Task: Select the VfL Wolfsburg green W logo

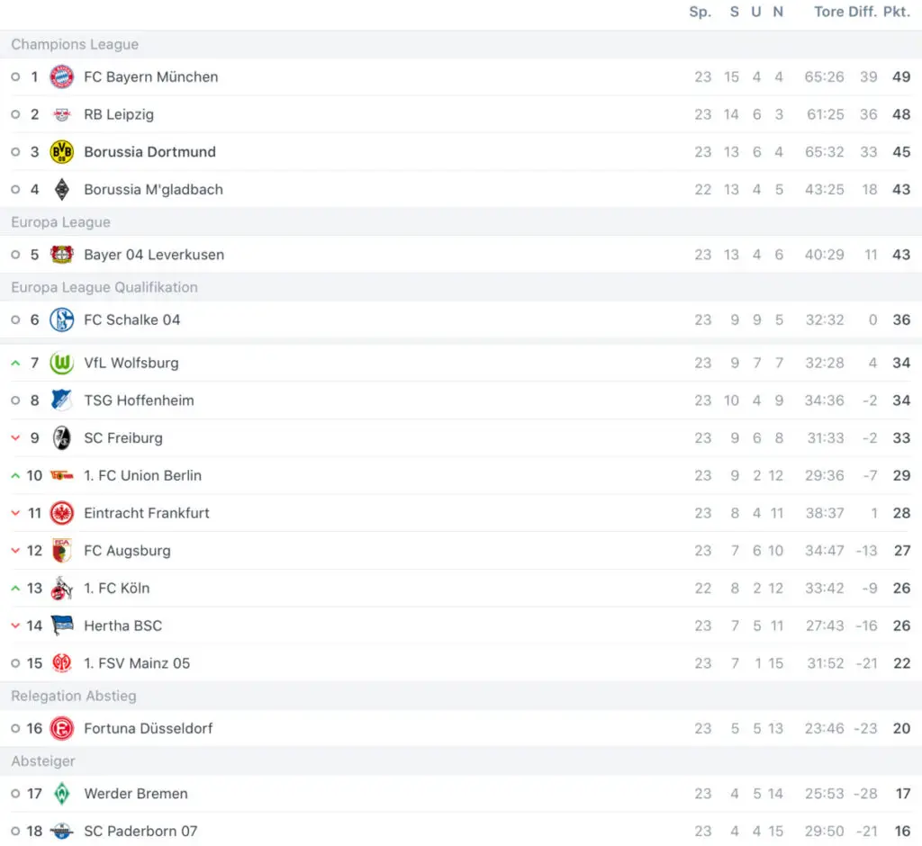Action: tap(62, 363)
